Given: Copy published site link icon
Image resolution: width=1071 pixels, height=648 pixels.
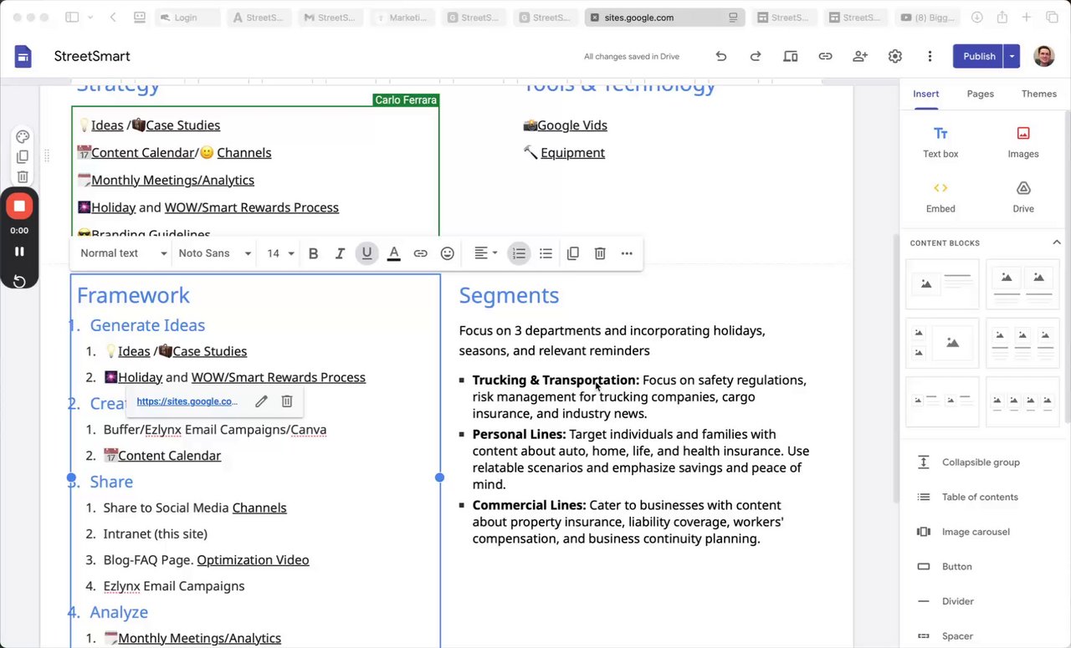Looking at the screenshot, I should coord(825,56).
